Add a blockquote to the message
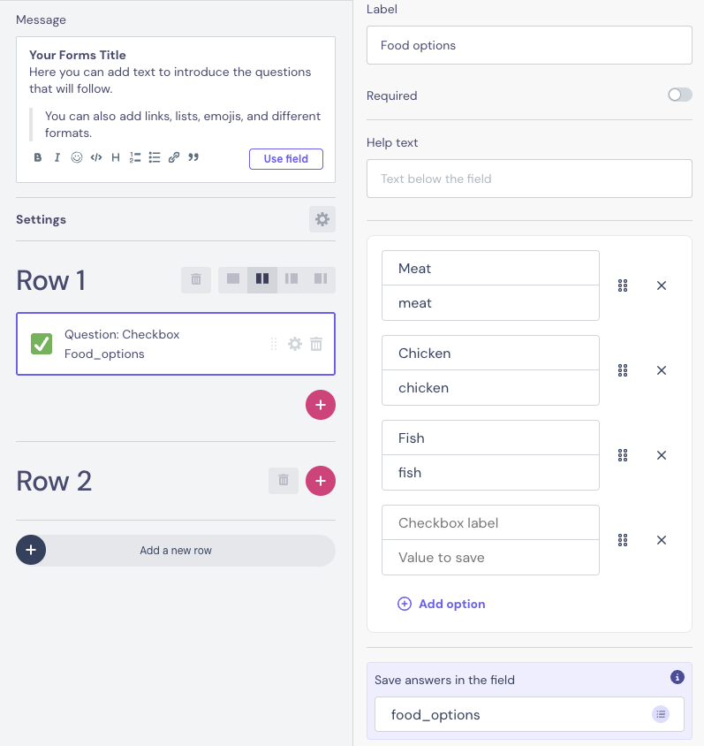704x746 pixels. click(x=193, y=158)
